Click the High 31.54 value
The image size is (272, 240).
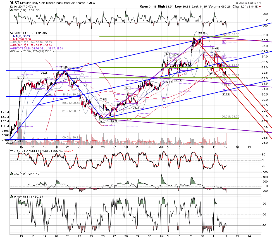(x=166, y=7)
